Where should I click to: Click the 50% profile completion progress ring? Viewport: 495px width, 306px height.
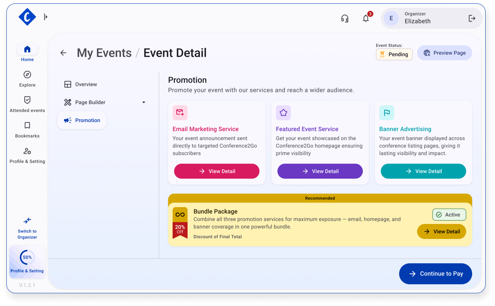[x=27, y=257]
